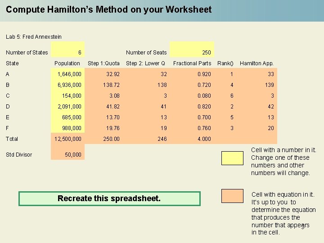Click fractional parts total 4.000
This screenshot has height=243, width=324.
coord(204,139)
